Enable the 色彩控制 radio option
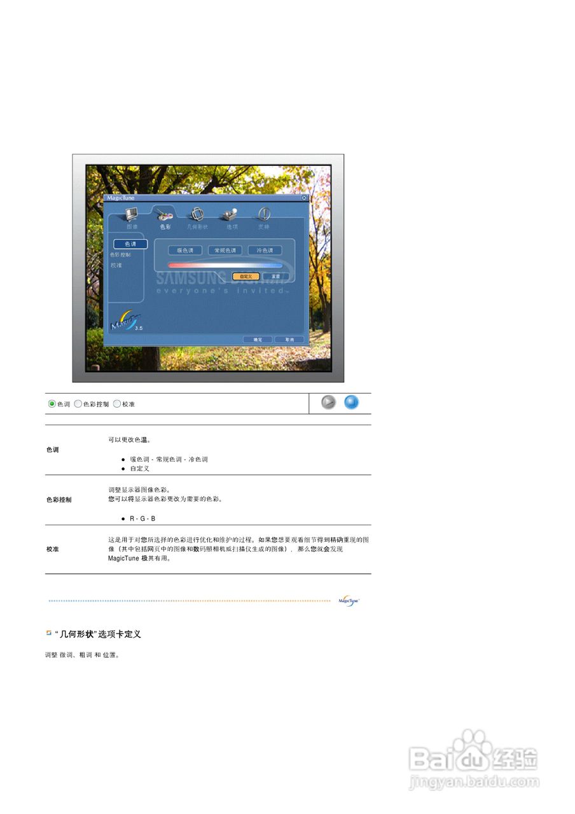This screenshot has width=575, height=814. (x=78, y=404)
